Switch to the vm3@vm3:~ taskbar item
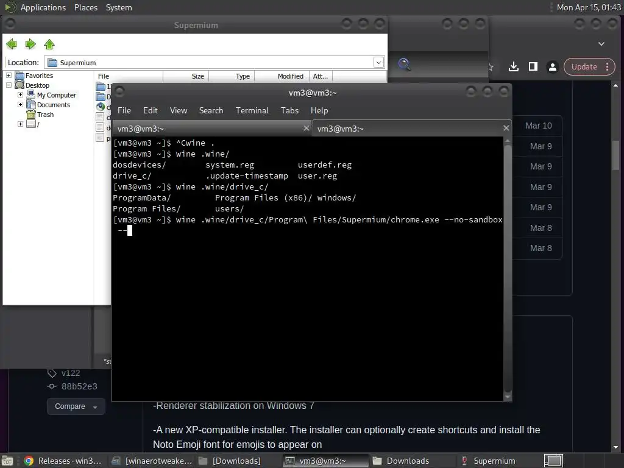Image resolution: width=624 pixels, height=468 pixels. [x=325, y=461]
